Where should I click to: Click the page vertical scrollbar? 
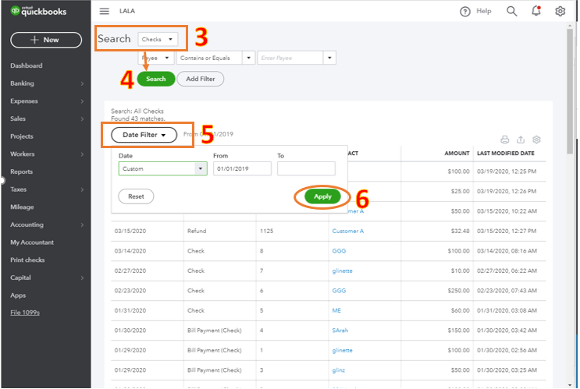pos(570,90)
